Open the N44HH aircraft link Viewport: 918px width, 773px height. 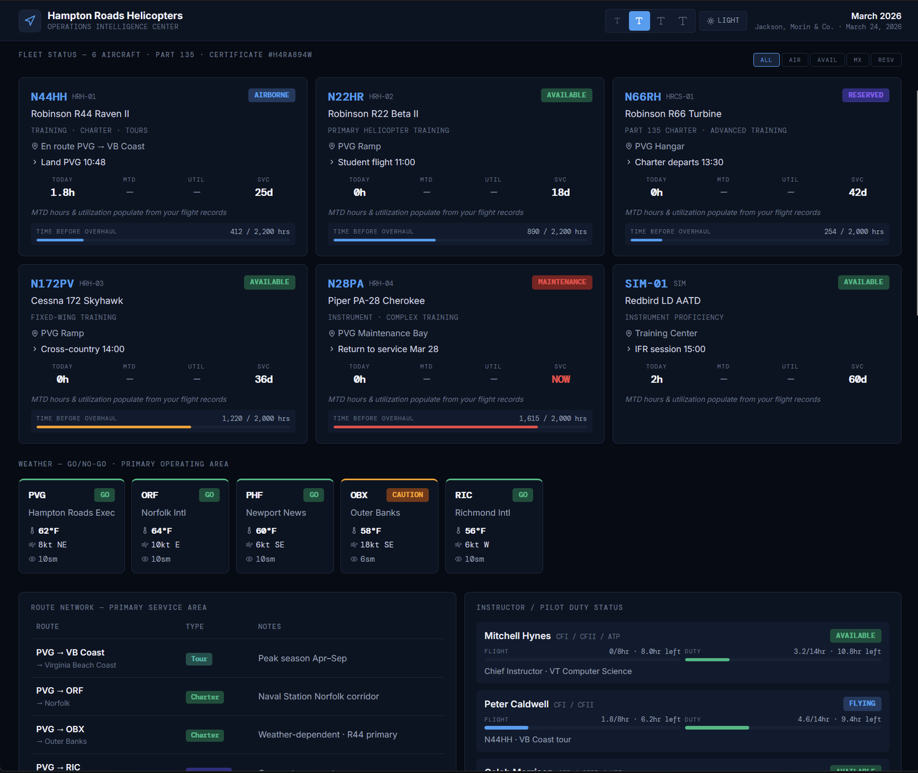48,97
